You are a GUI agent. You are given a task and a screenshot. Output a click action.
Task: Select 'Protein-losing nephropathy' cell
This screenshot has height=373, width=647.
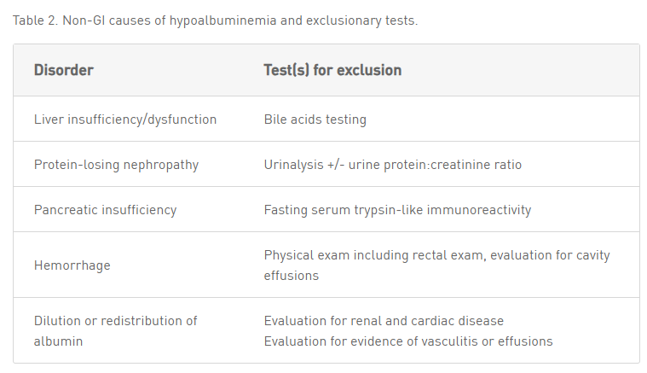click(117, 165)
